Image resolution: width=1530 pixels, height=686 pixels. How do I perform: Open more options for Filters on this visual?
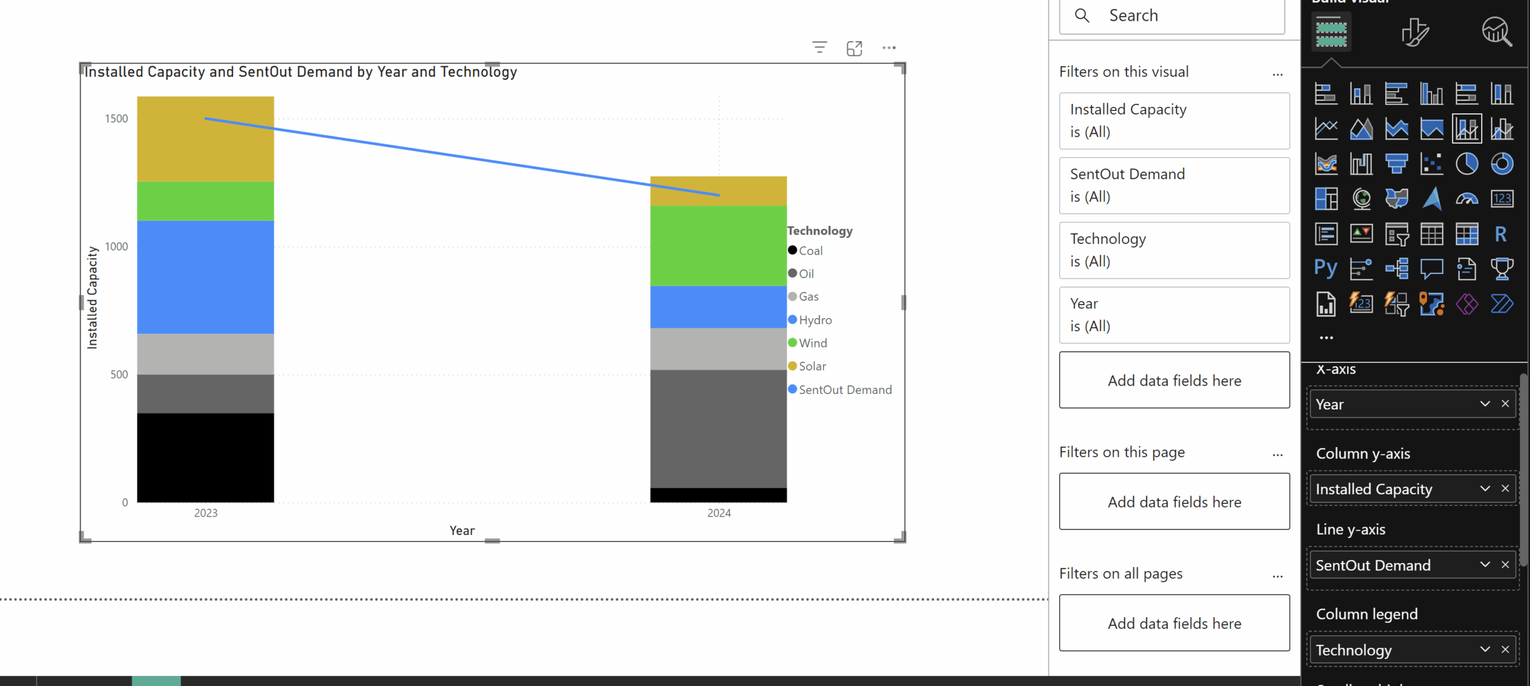pyautogui.click(x=1277, y=73)
